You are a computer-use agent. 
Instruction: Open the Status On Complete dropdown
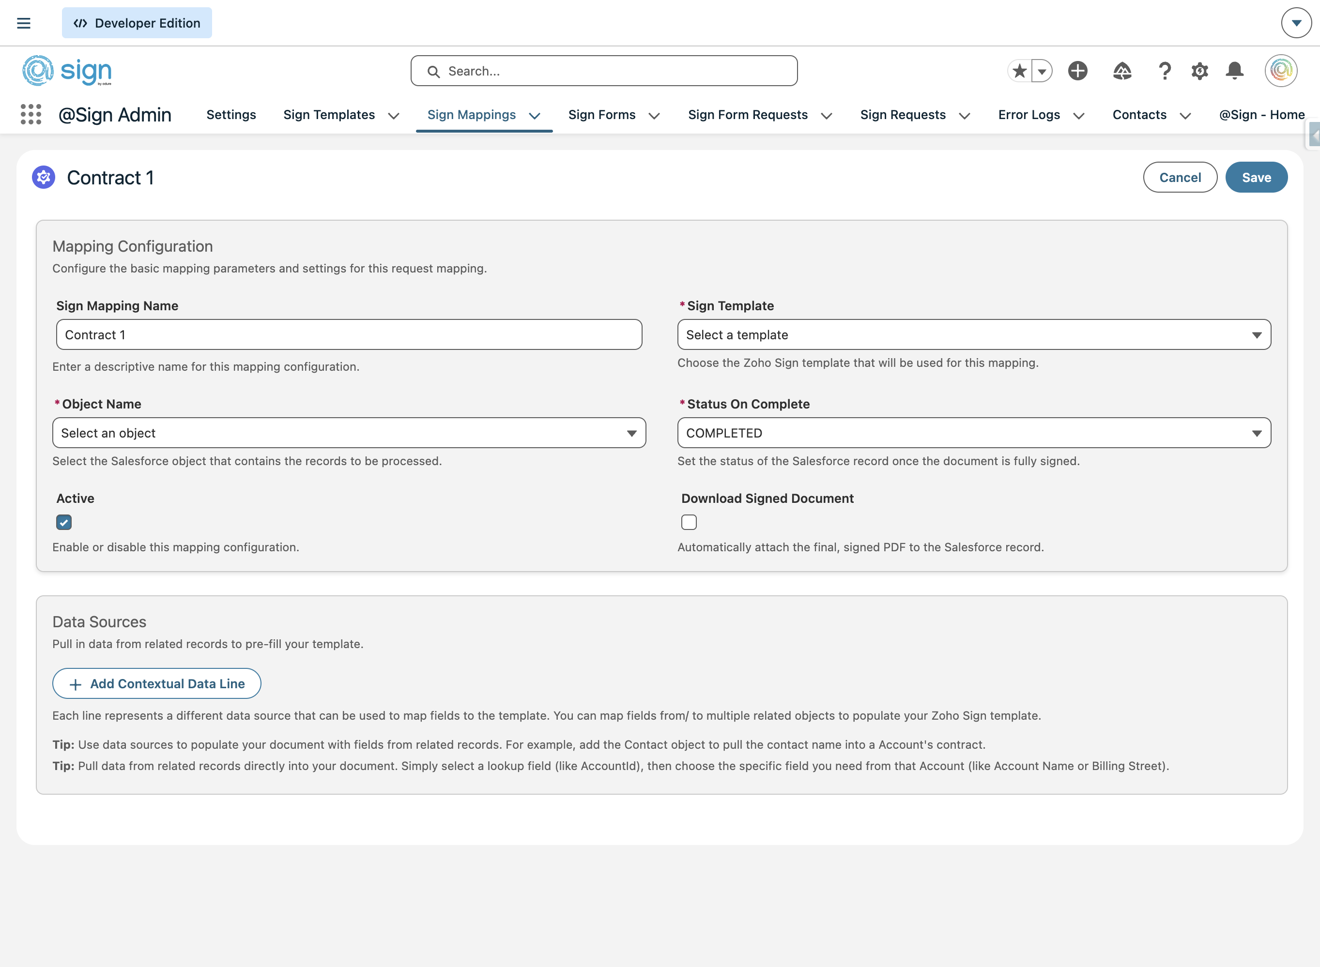coord(973,433)
